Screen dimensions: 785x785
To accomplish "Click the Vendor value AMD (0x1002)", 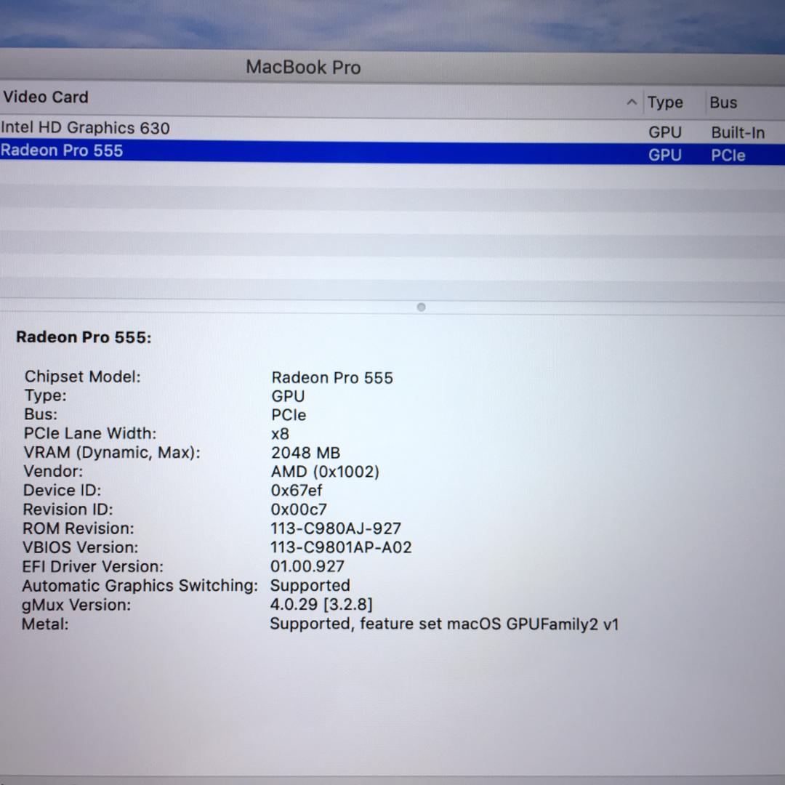I will tap(325, 472).
